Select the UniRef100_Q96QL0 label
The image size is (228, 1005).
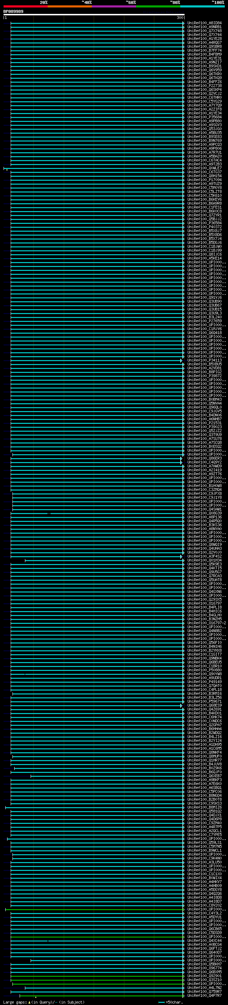204,407
